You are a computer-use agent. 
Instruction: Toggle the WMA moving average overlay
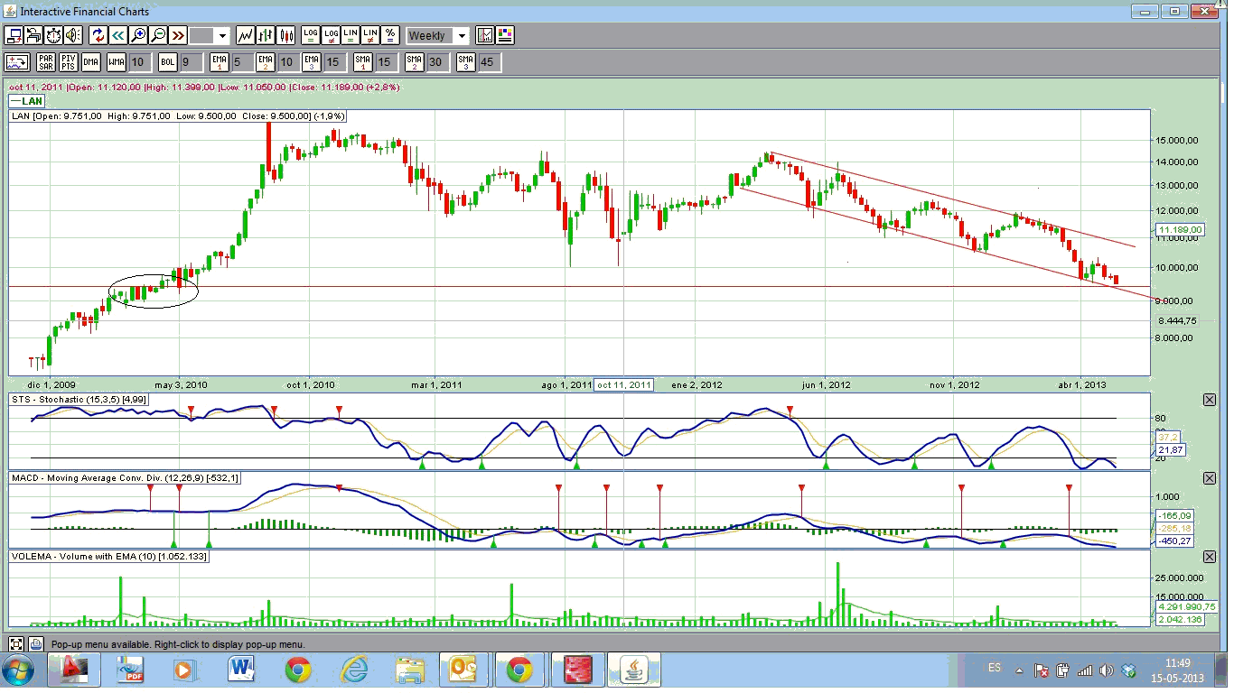(x=116, y=62)
